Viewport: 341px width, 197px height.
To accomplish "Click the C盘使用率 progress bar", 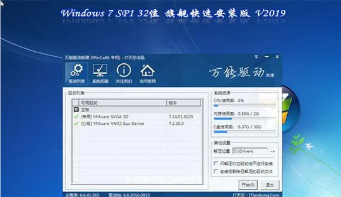I will coord(245,132).
